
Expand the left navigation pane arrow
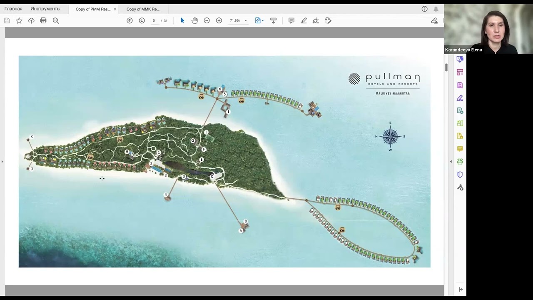[2, 162]
